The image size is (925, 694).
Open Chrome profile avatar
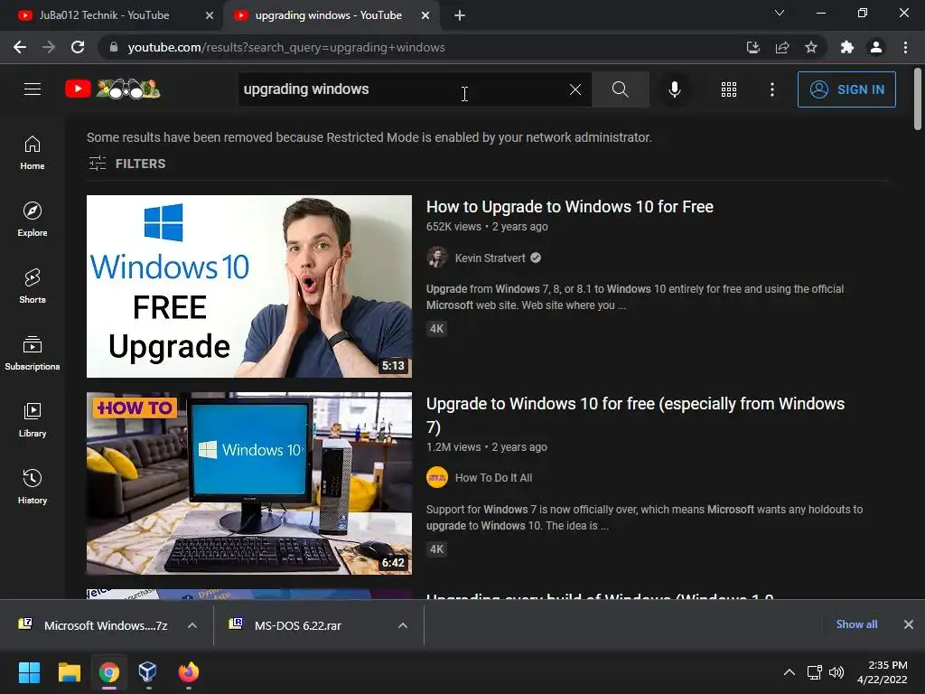pyautogui.click(x=876, y=47)
